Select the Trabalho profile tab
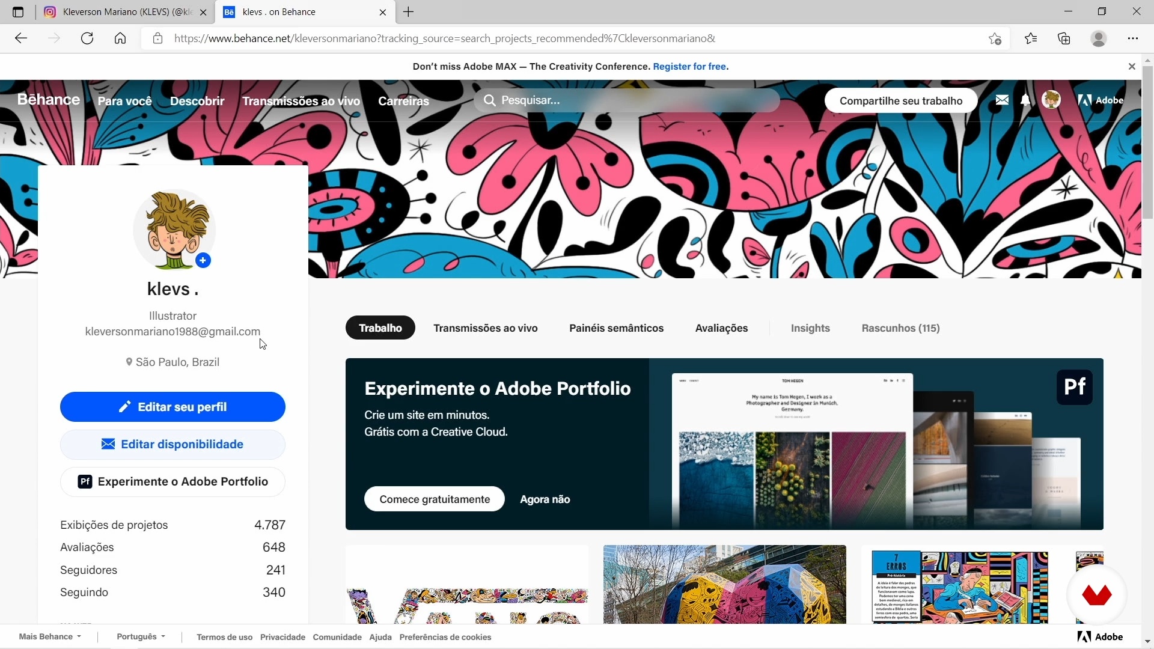 (x=380, y=328)
